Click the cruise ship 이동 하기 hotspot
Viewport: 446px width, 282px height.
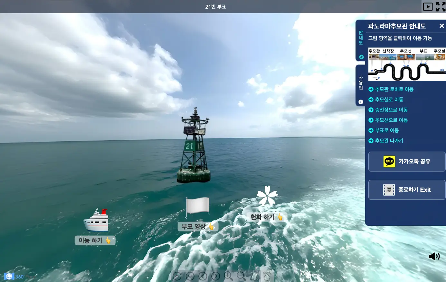(x=96, y=220)
